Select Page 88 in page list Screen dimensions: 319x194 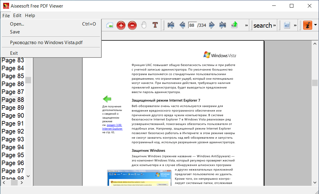[x=13, y=100]
